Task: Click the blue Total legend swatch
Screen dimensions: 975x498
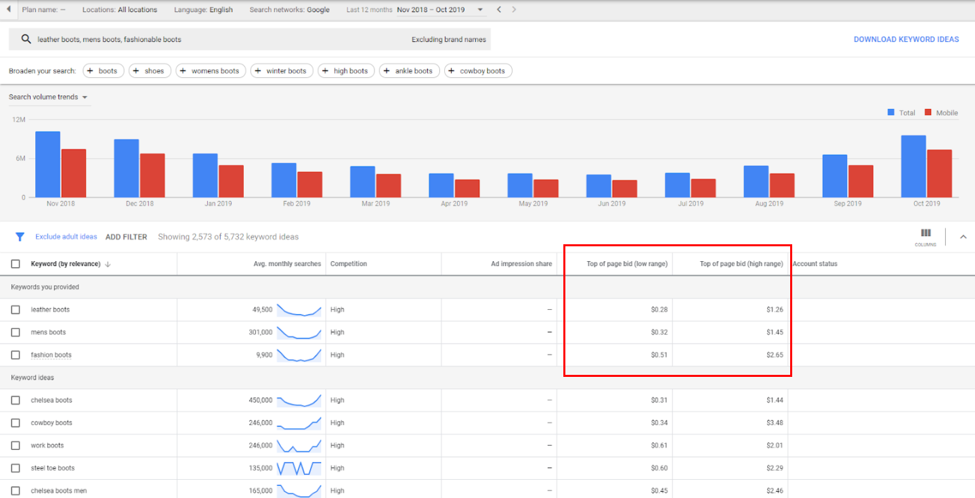Action: coord(891,112)
